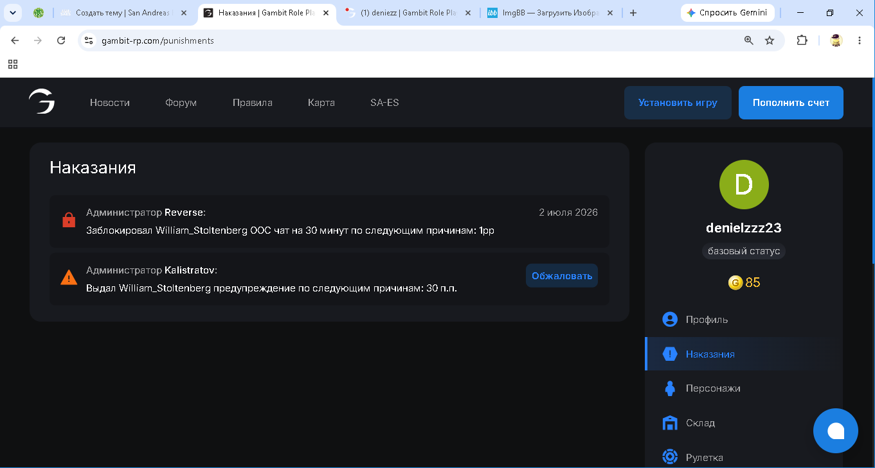Expand the tab search dropdown arrow
The image size is (875, 468).
pyautogui.click(x=12, y=13)
